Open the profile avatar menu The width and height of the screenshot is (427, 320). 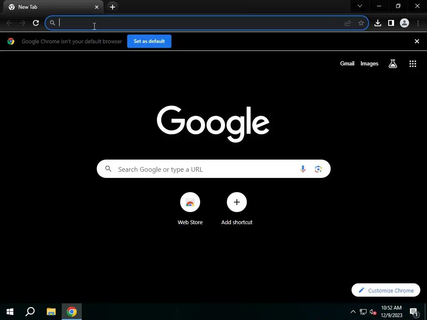[x=404, y=23]
